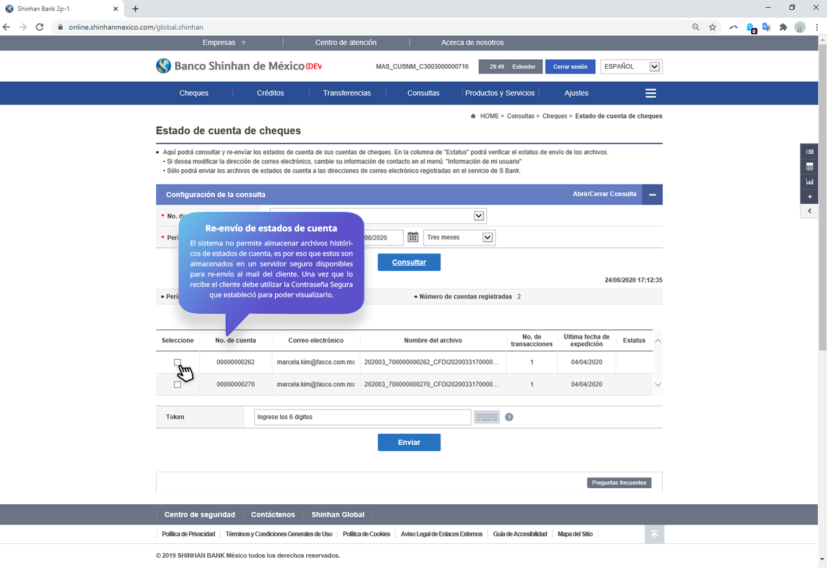Viewport: 827px width, 568px height.
Task: Open Política de Privacidad link
Action: (x=188, y=534)
